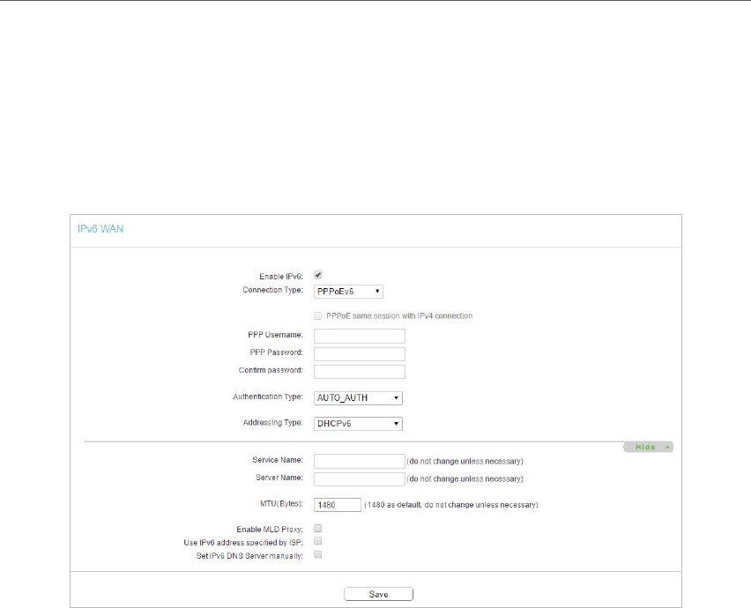This screenshot has width=751, height=608.
Task: Open the Authentication Type dropdown
Action: 358,397
